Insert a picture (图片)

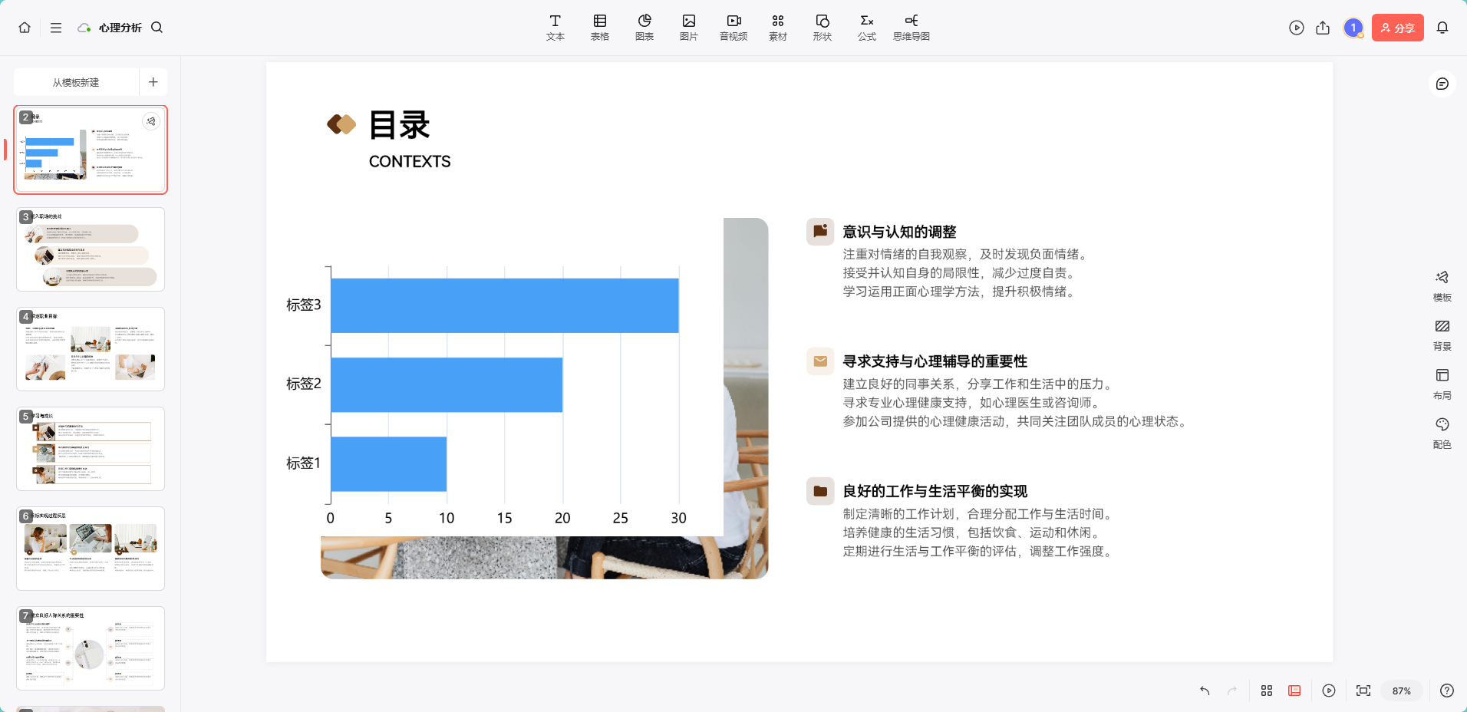689,28
